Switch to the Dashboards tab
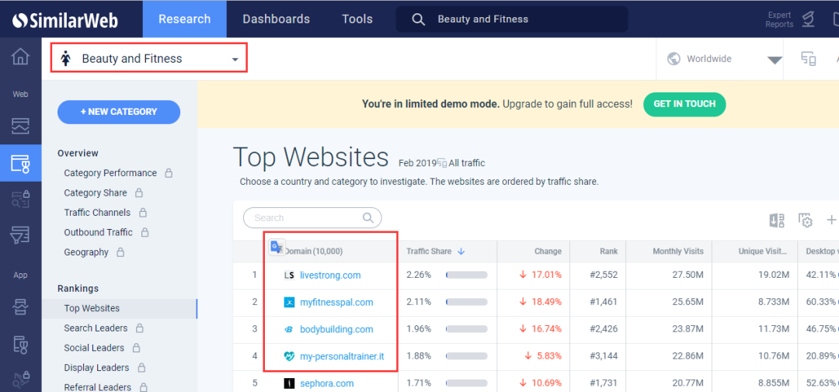Image resolution: width=839 pixels, height=392 pixels. tap(276, 19)
